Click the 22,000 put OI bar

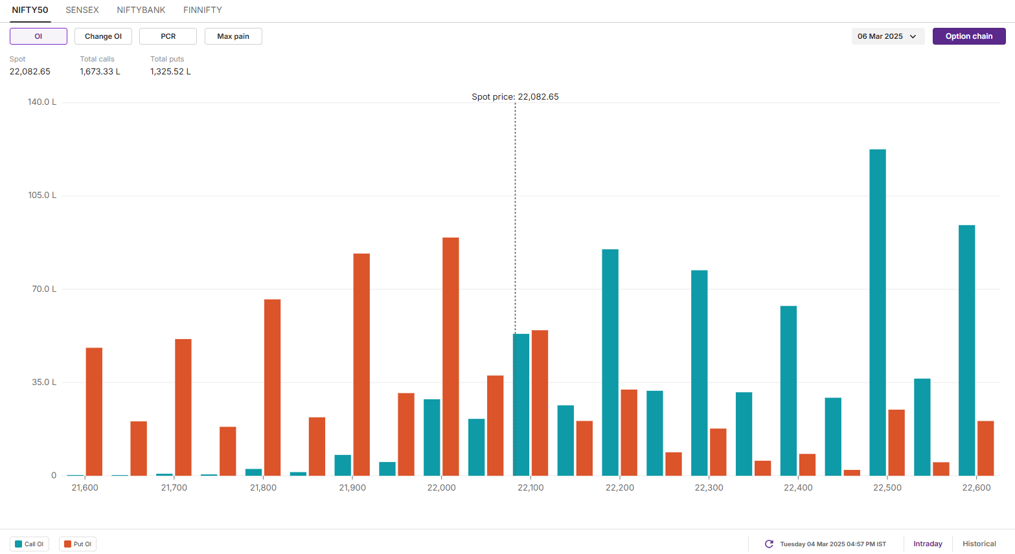(x=451, y=357)
